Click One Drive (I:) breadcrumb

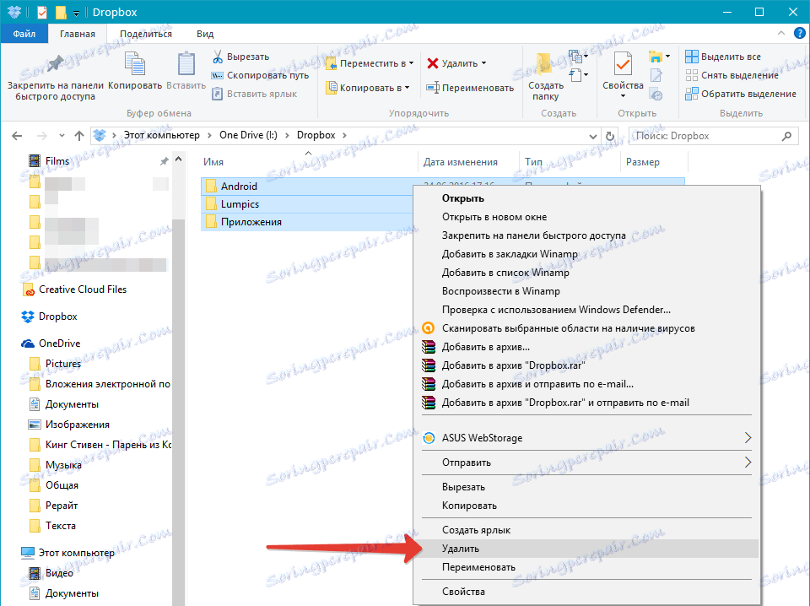click(248, 135)
